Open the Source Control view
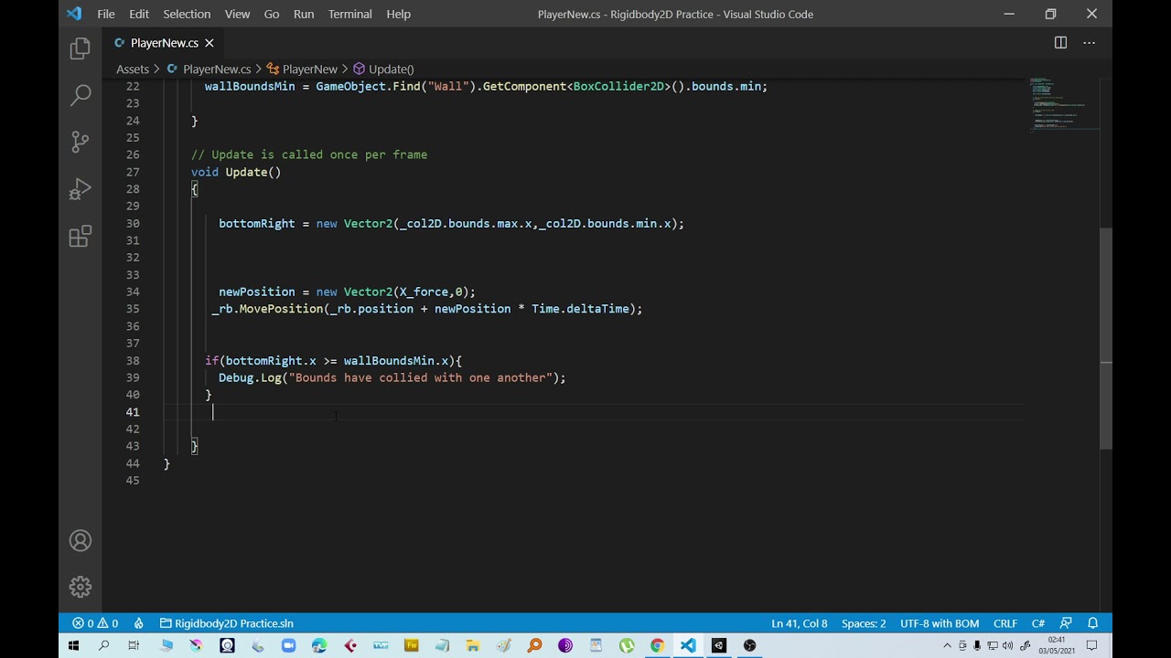Screen dimensions: 1171x658 tap(81, 142)
